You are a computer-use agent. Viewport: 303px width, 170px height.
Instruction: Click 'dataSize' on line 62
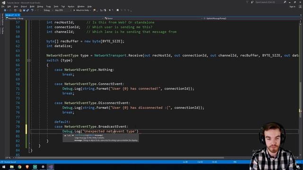[63, 46]
